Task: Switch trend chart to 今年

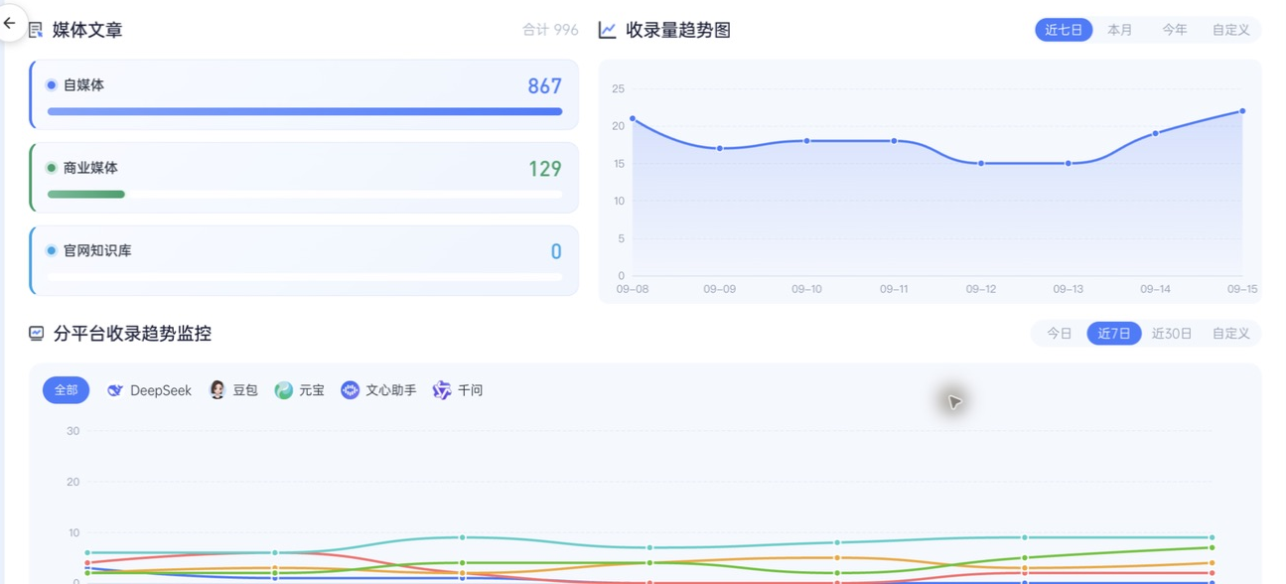Action: 1175,30
